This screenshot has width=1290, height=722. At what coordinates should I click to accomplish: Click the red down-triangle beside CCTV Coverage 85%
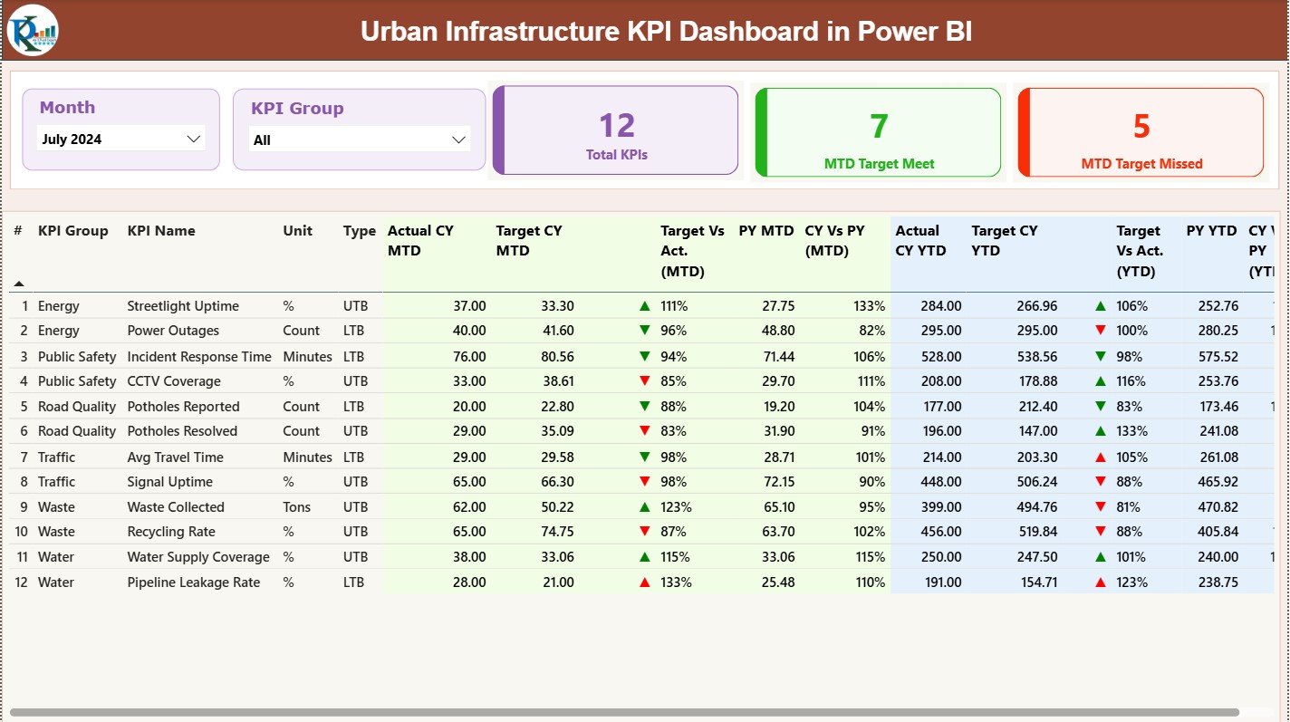point(643,380)
